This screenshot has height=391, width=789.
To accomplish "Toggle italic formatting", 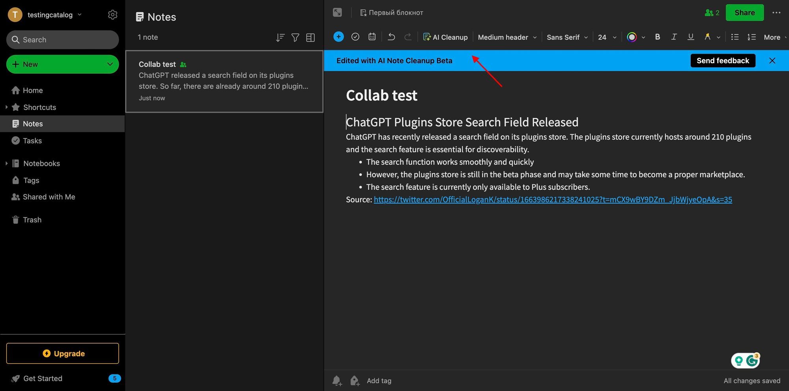I will [x=674, y=37].
